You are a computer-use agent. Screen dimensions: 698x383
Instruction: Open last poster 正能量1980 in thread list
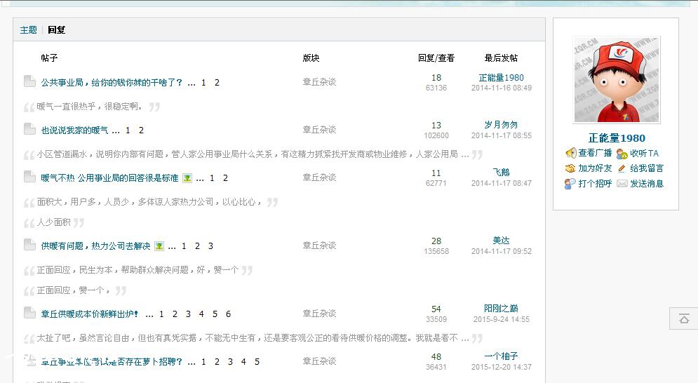(x=502, y=77)
